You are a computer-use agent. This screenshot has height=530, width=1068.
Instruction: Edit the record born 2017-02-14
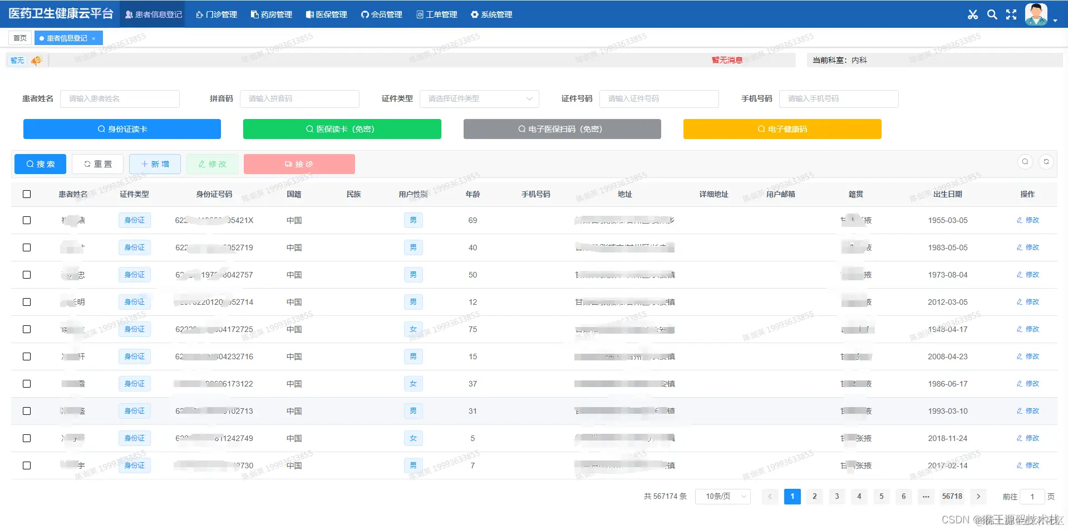tap(1028, 465)
